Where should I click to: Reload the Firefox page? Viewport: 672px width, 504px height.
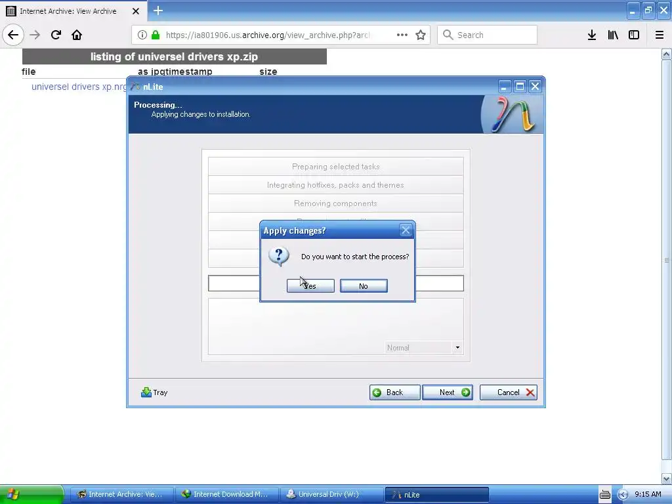(x=56, y=35)
